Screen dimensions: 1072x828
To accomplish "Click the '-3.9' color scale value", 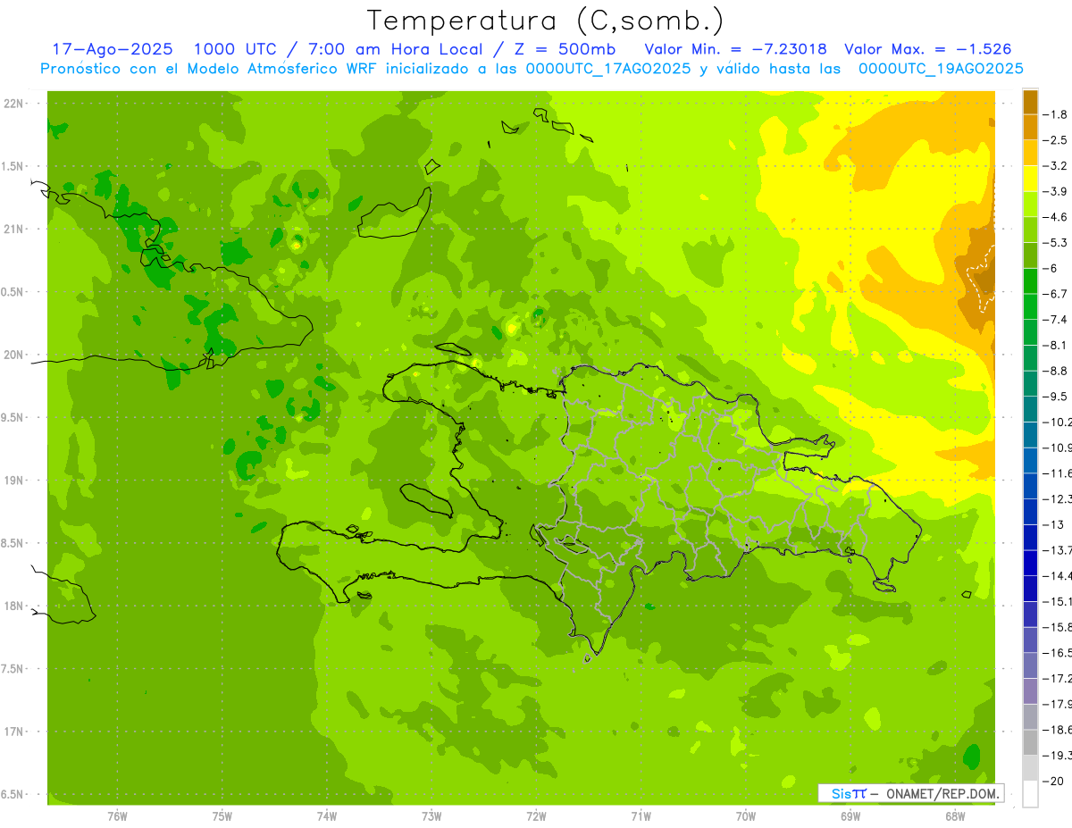I will tap(1056, 191).
